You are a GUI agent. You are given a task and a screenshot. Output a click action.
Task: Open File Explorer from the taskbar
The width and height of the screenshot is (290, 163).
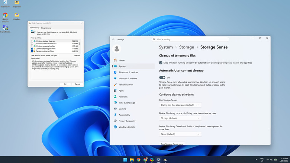(x=132, y=160)
